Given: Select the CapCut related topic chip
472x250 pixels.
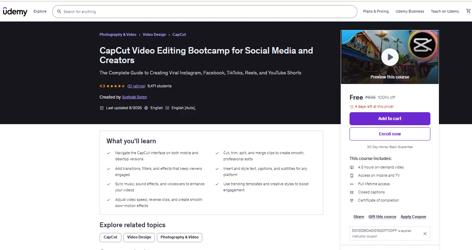Looking at the screenshot, I should tap(110, 237).
